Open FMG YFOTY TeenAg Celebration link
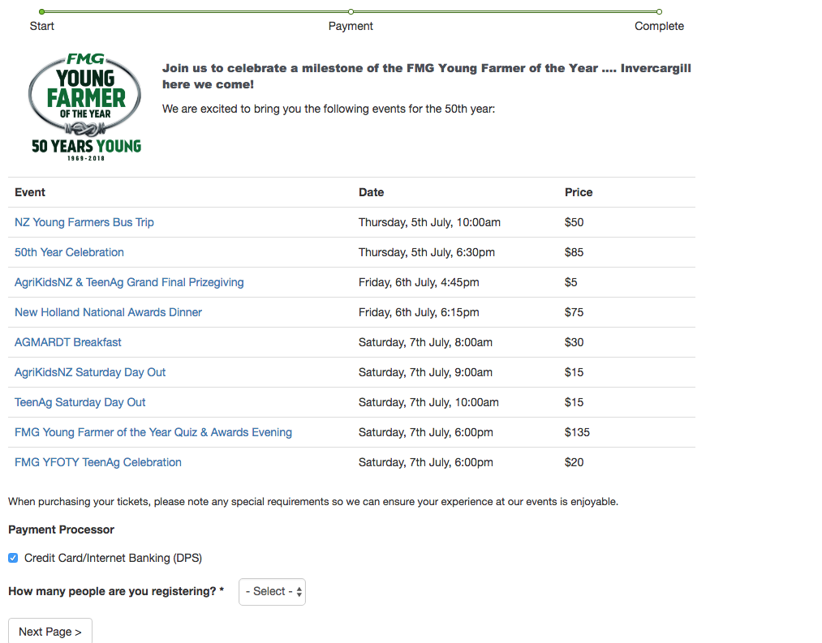 point(98,462)
